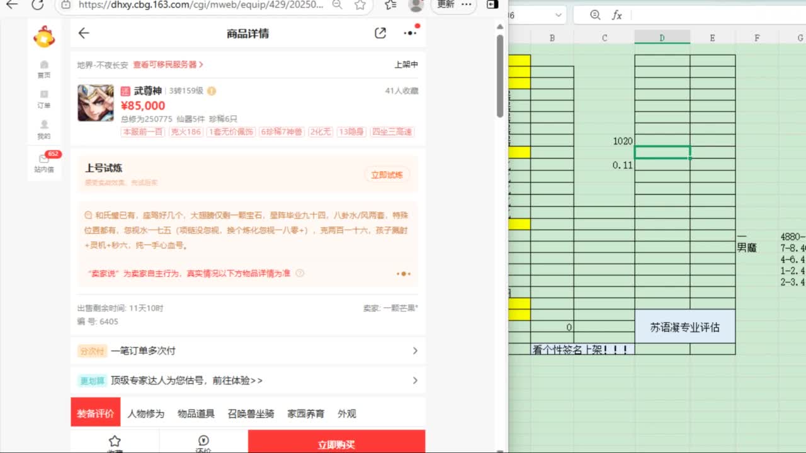
Task: Open the 武尊神 character avatar
Action: 96,103
